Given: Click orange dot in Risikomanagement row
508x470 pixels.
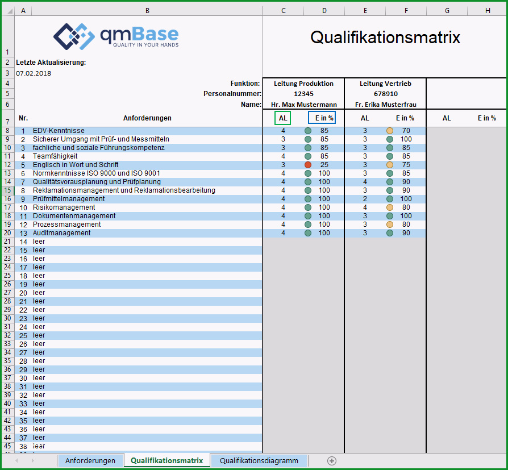Looking at the screenshot, I should (x=390, y=207).
